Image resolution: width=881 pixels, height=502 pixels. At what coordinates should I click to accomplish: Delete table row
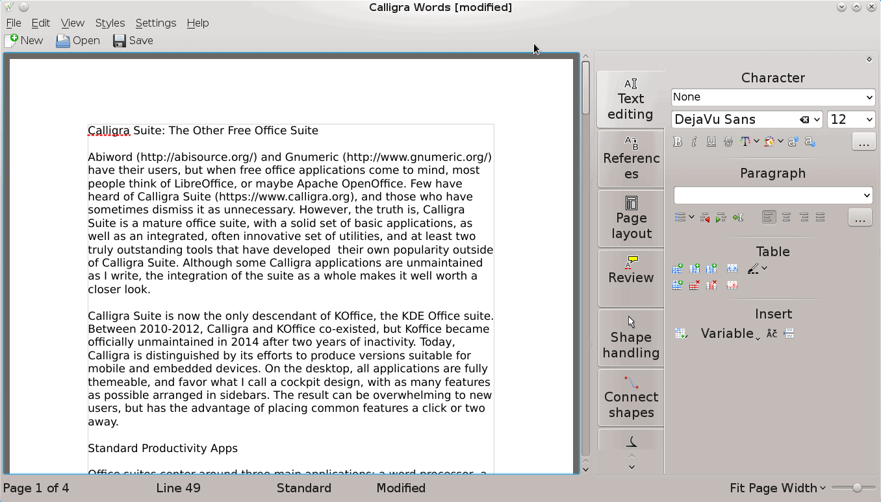[x=695, y=285]
